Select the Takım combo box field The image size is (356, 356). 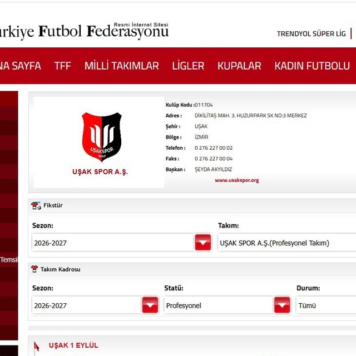(287, 243)
